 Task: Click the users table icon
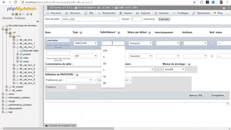(21, 61)
